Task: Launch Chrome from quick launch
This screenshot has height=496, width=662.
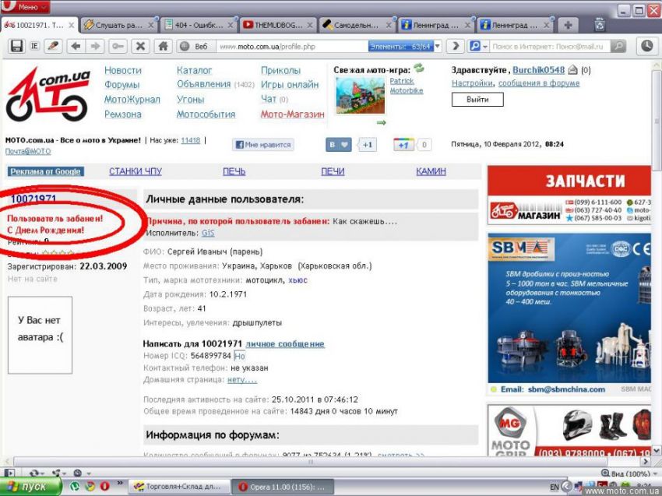Action: 90,487
